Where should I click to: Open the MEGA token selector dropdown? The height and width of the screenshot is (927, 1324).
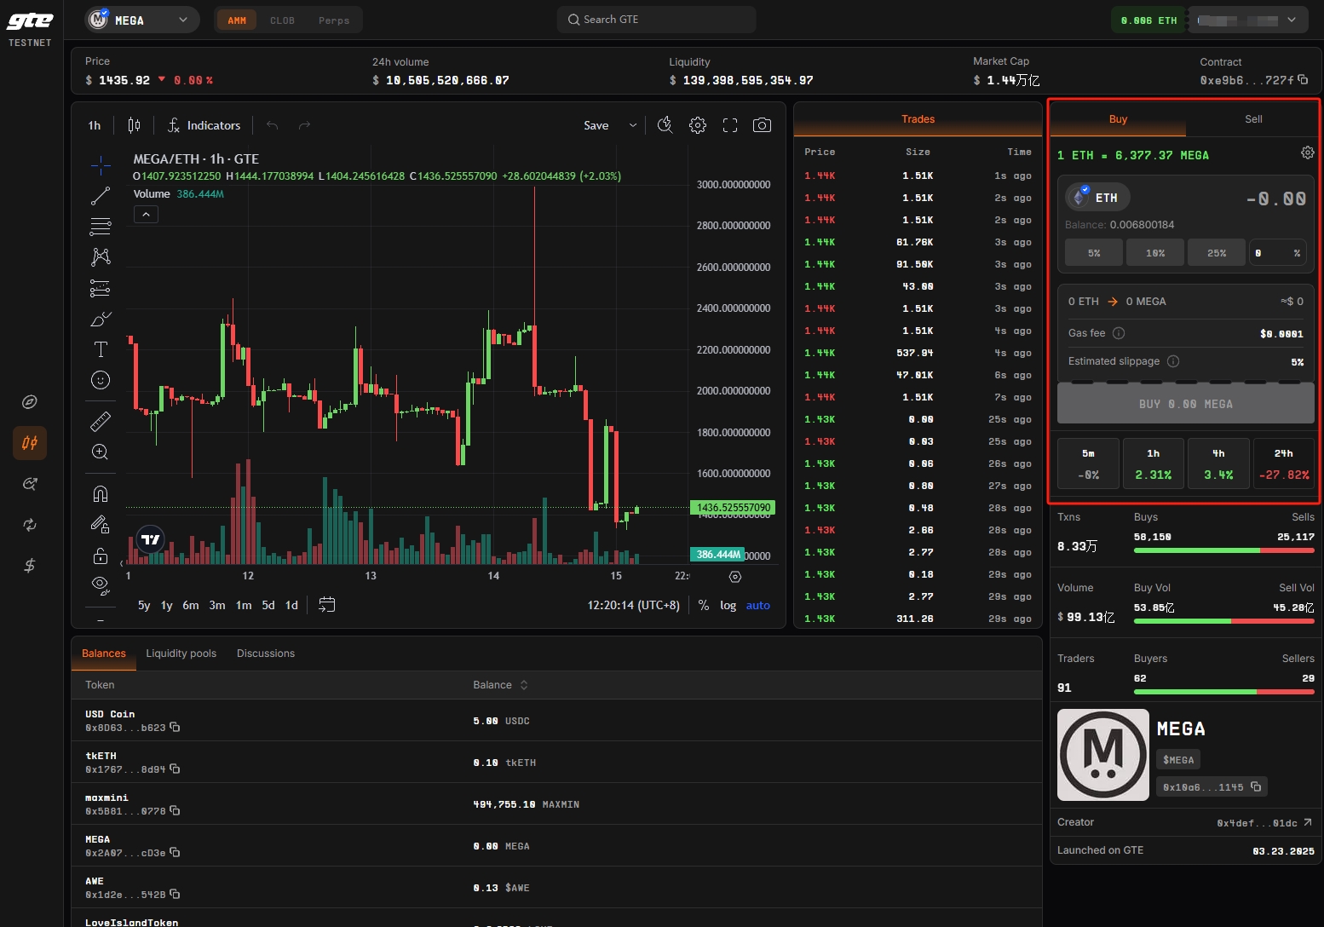click(141, 20)
